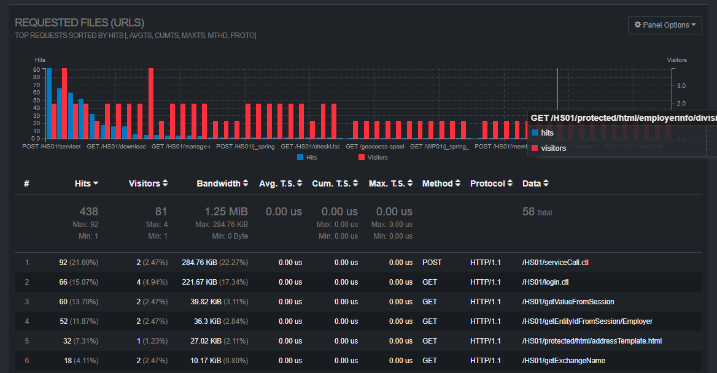Click the Max. T.S. sort icon
This screenshot has width=717, height=373.
click(409, 183)
